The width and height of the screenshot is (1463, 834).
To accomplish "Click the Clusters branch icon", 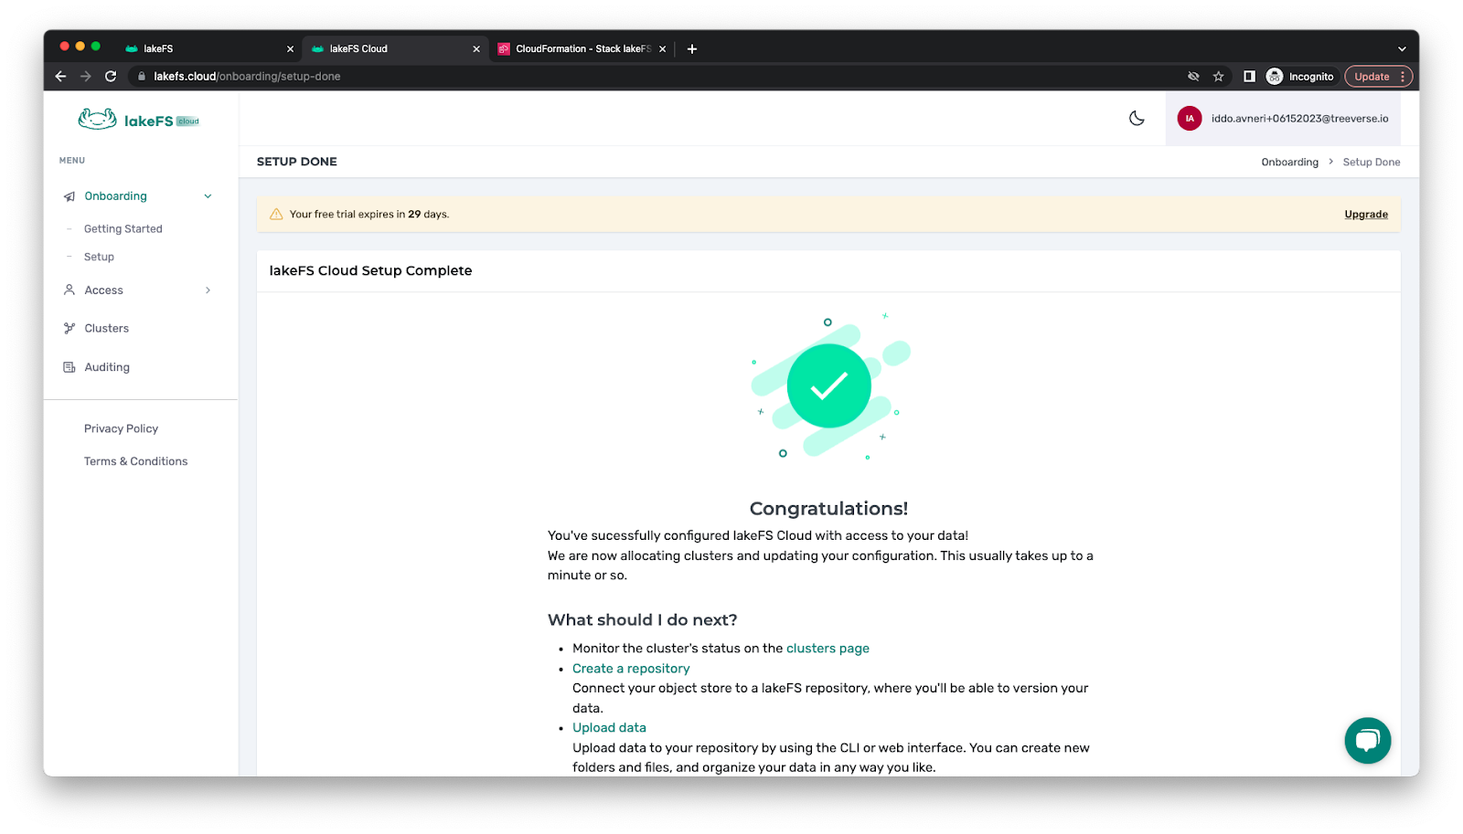I will click(x=69, y=328).
